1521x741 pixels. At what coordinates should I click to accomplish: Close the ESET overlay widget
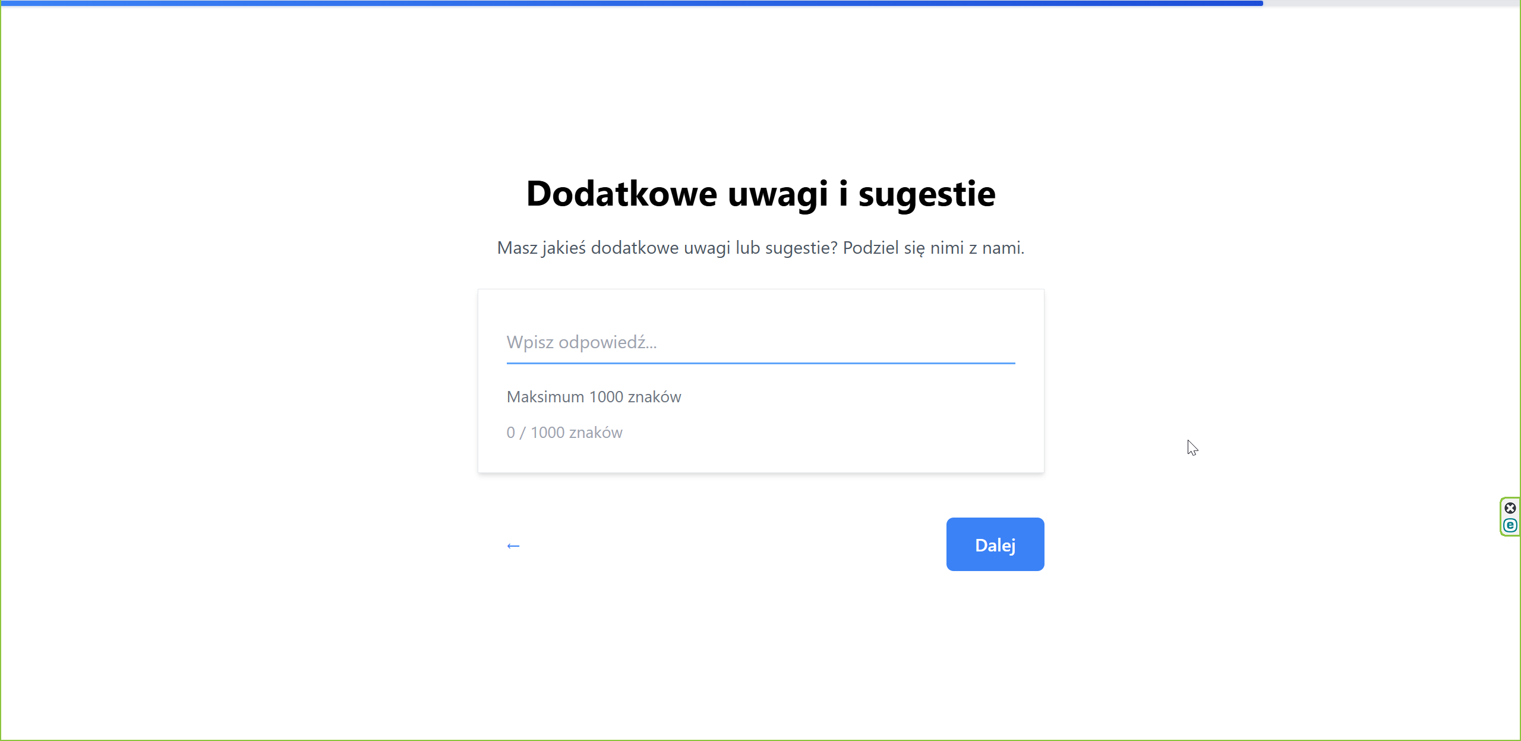[x=1510, y=507]
